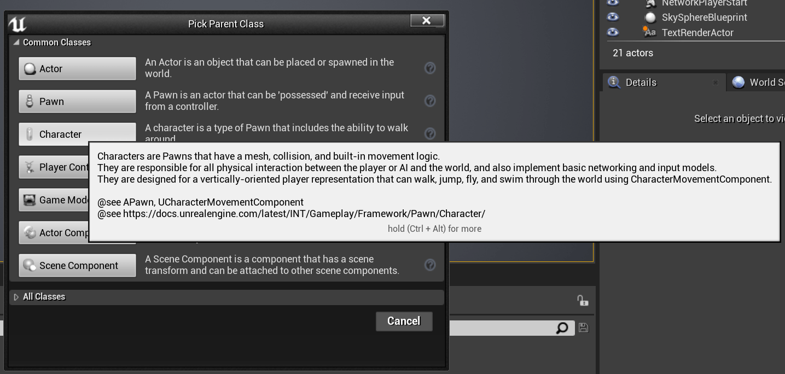
Task: Click the Actor Component gear icon
Action: pyautogui.click(x=30, y=233)
